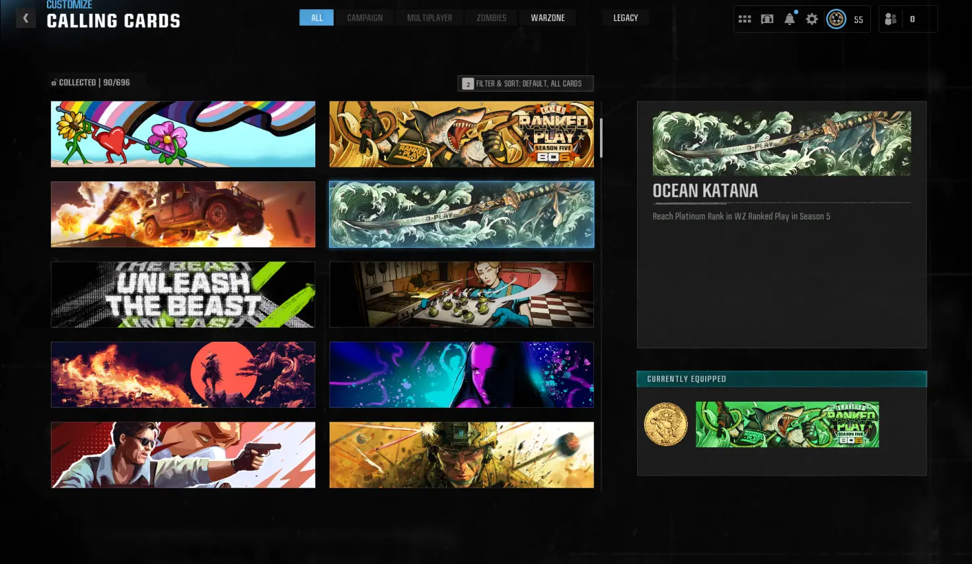Select the Unleash the Beast calling card
This screenshot has width=972, height=564.
183,294
